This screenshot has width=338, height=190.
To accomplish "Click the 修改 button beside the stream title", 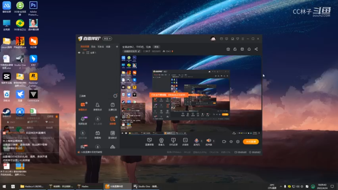I will (156, 47).
